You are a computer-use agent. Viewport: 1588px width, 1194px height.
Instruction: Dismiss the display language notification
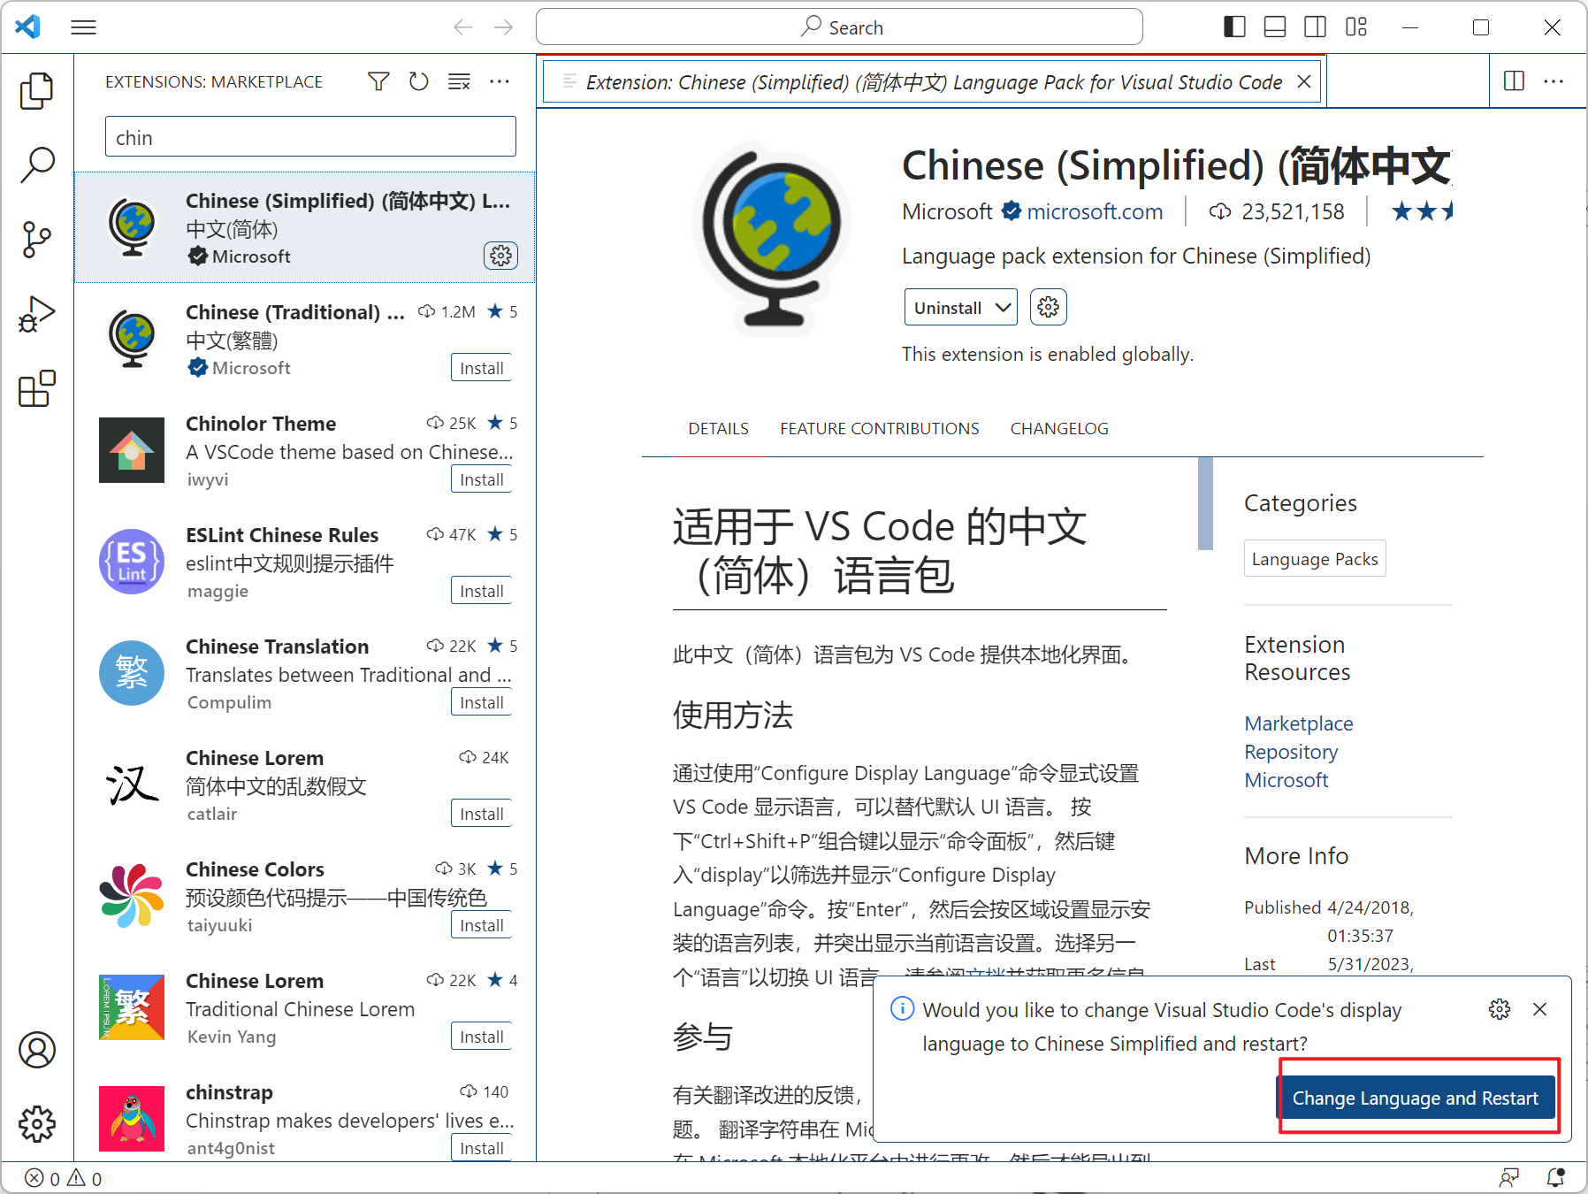coord(1540,1009)
